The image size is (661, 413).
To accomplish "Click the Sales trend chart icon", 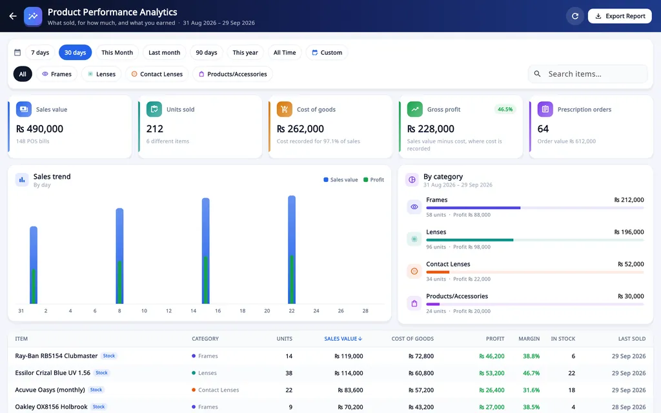I will [22, 179].
